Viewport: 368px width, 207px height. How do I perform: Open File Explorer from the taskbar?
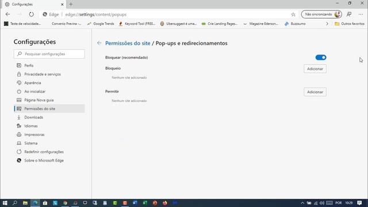pos(25,203)
